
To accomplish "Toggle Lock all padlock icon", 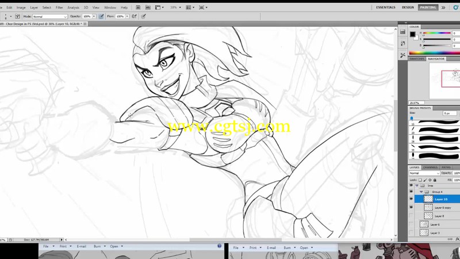I will tap(435, 180).
